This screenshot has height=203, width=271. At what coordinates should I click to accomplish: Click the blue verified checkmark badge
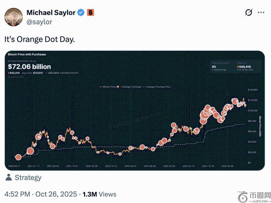tap(81, 13)
